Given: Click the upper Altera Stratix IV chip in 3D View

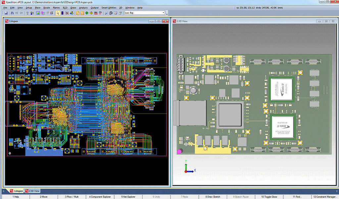Looking at the screenshot, I should (282, 89).
